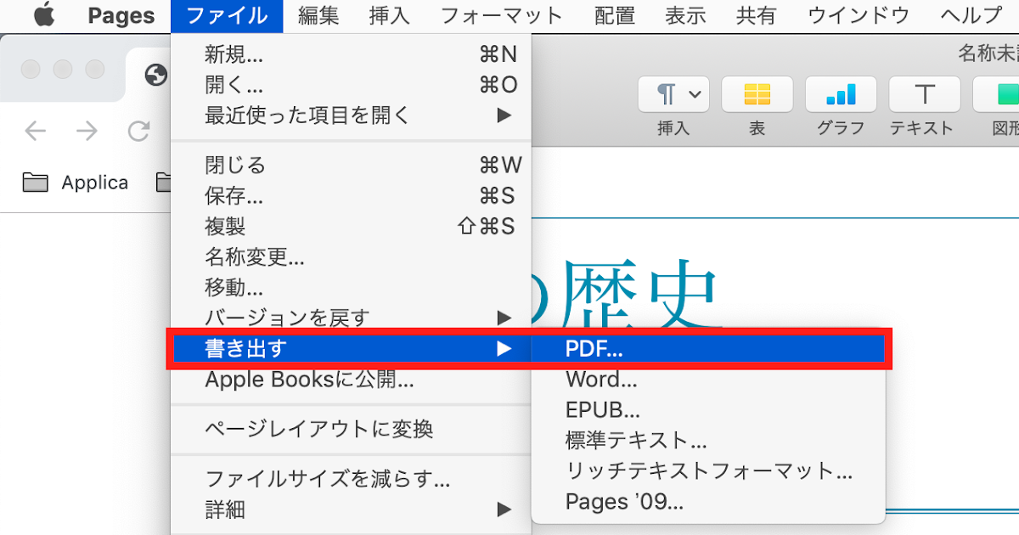Open the 挿入 menu in the menu bar
The image size is (1019, 535).
pos(391,15)
